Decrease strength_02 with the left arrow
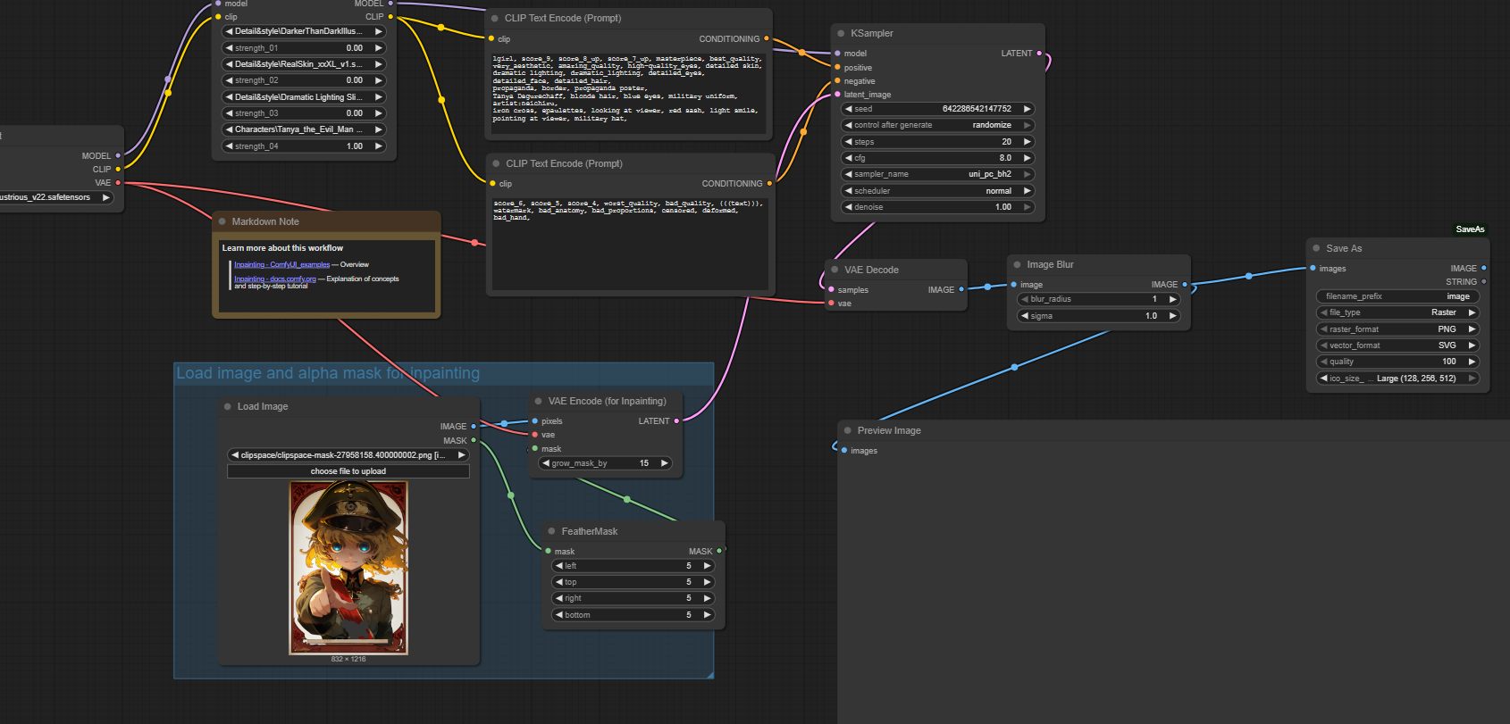 229,80
